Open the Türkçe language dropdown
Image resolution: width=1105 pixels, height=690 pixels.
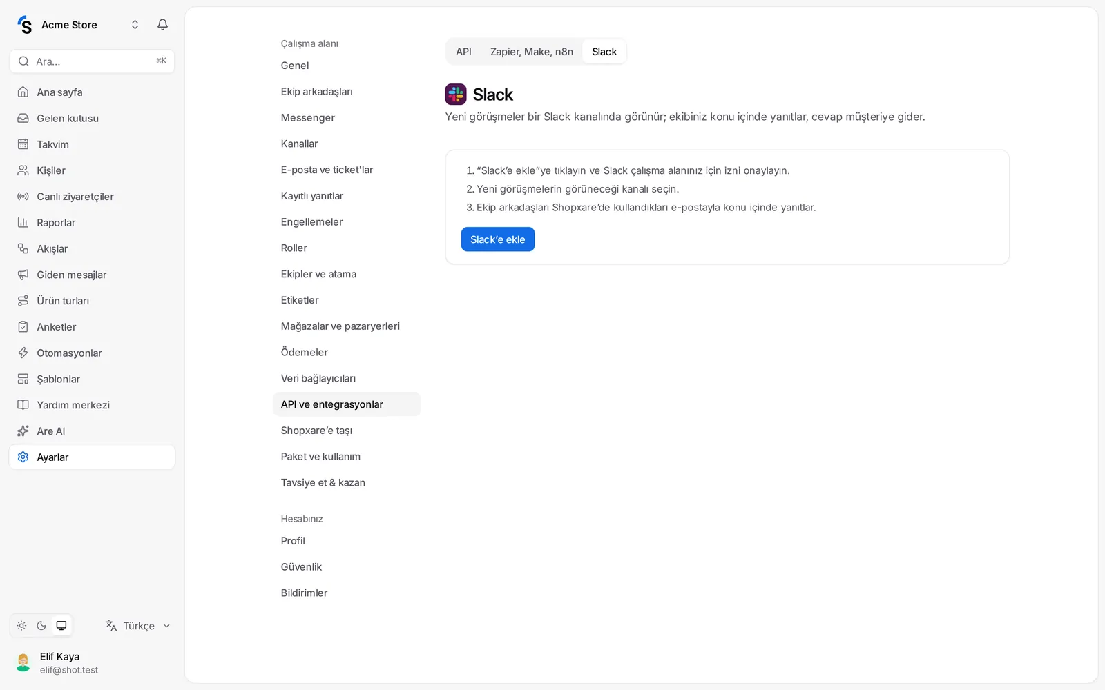[x=138, y=626]
